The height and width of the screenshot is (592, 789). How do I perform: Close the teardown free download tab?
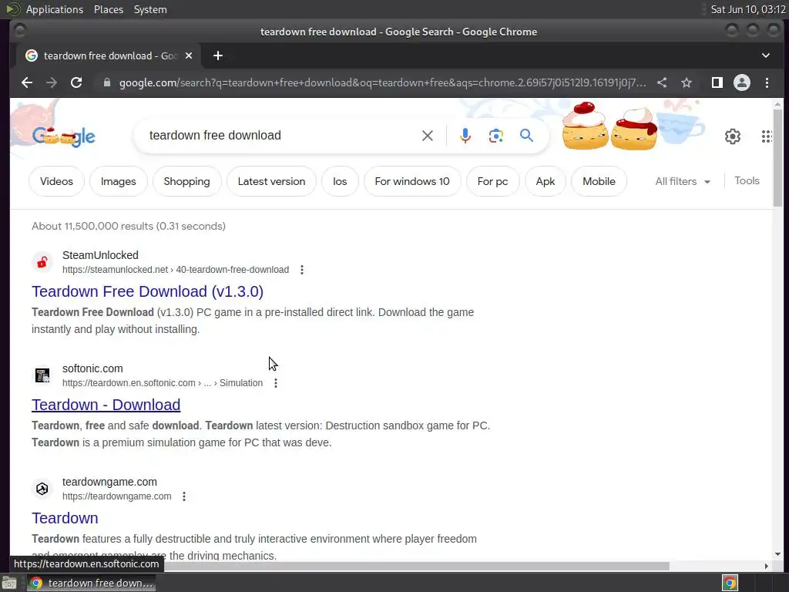189,55
